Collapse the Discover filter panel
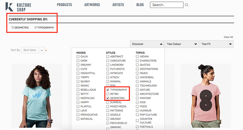 click(147, 44)
